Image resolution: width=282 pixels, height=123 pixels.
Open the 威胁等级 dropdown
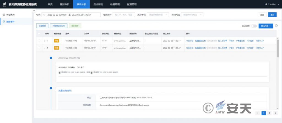(158, 15)
